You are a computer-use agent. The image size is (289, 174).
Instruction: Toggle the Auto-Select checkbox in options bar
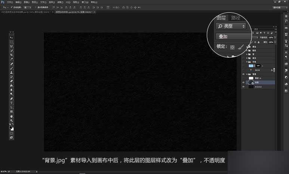point(12,7)
